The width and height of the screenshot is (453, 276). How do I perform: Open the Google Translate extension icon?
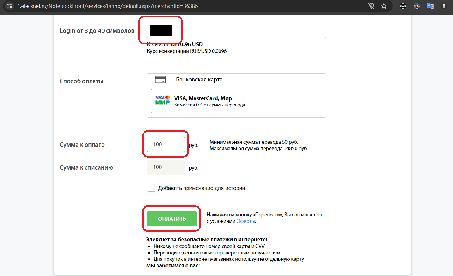(430, 6)
